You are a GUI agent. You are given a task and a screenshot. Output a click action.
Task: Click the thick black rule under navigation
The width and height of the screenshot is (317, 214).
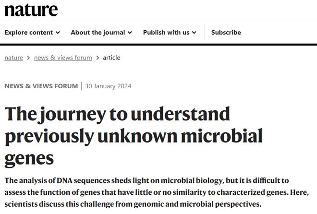click(158, 45)
